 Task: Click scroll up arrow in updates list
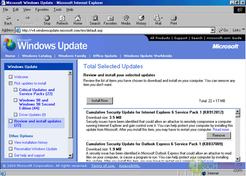click(x=238, y=112)
